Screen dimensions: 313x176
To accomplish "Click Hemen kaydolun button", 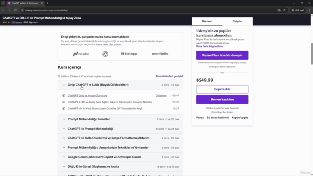I will 222,99.
